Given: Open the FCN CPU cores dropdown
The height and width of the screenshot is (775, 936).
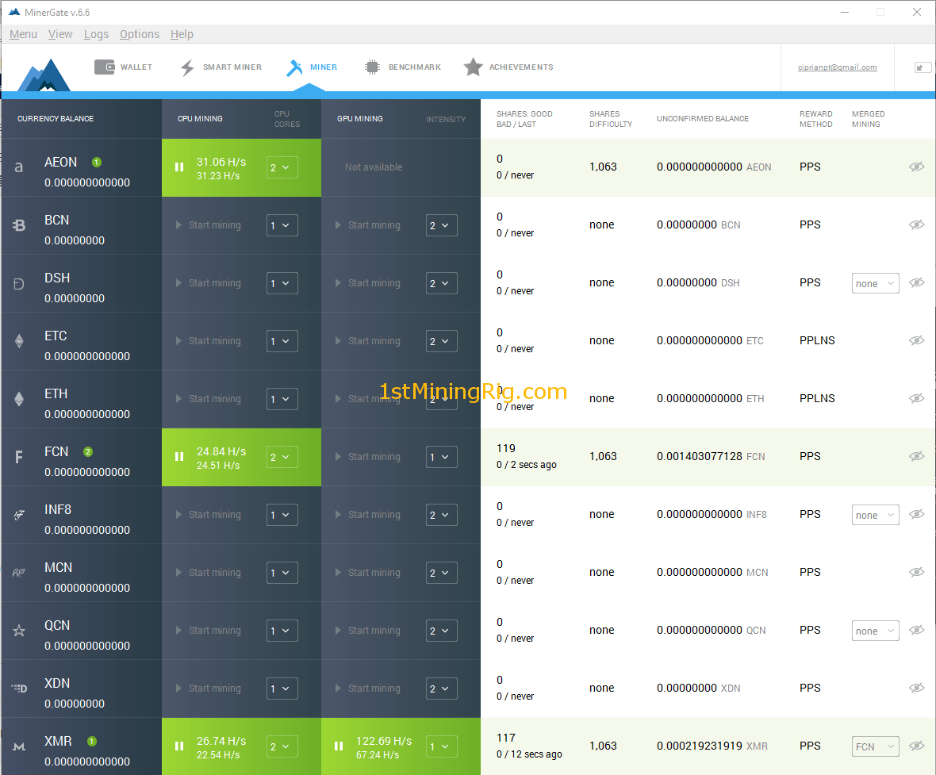Looking at the screenshot, I should tap(282, 457).
